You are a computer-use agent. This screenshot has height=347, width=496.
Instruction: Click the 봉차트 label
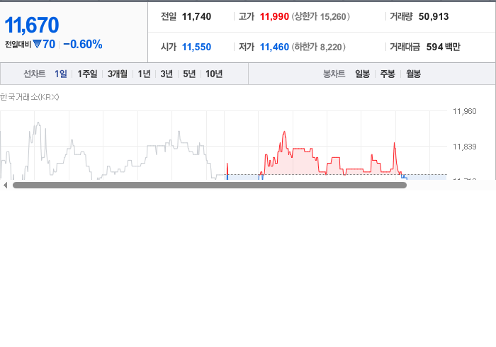coord(334,74)
